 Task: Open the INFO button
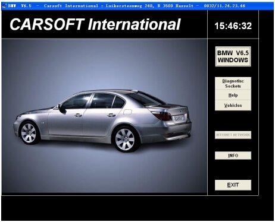(x=233, y=156)
